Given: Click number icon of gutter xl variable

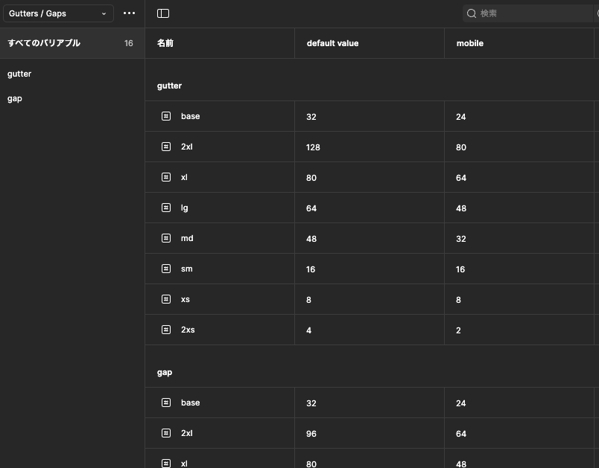Looking at the screenshot, I should pyautogui.click(x=166, y=177).
